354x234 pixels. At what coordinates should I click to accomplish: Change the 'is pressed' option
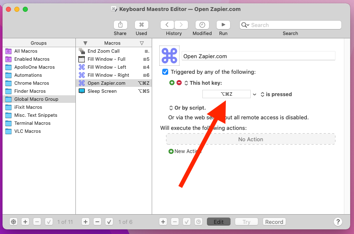(x=276, y=94)
